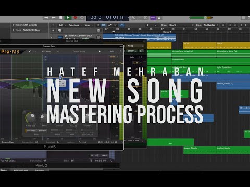Click the rewind transport button
The image size is (250, 187).
(46, 18)
